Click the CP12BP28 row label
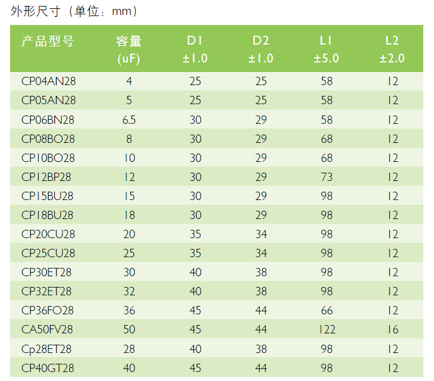Viewport: 434px width, 381px height. [48, 177]
